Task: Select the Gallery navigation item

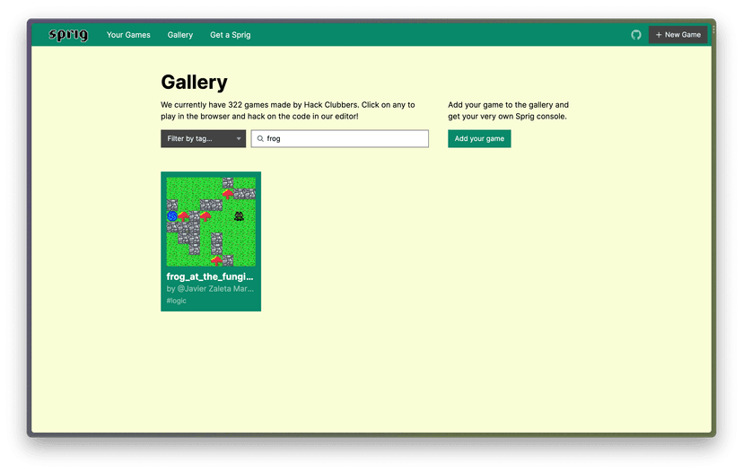Action: [x=180, y=35]
